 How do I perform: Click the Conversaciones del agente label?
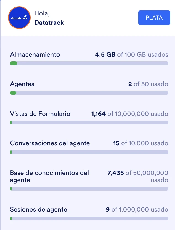click(x=50, y=143)
